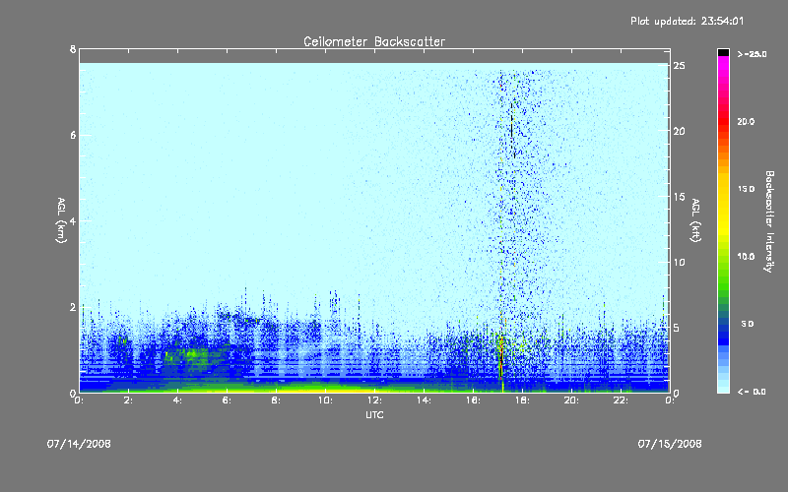The image size is (788, 492).
Task: Click the '<= 0.0' colorbar minimum label
Action: click(752, 392)
